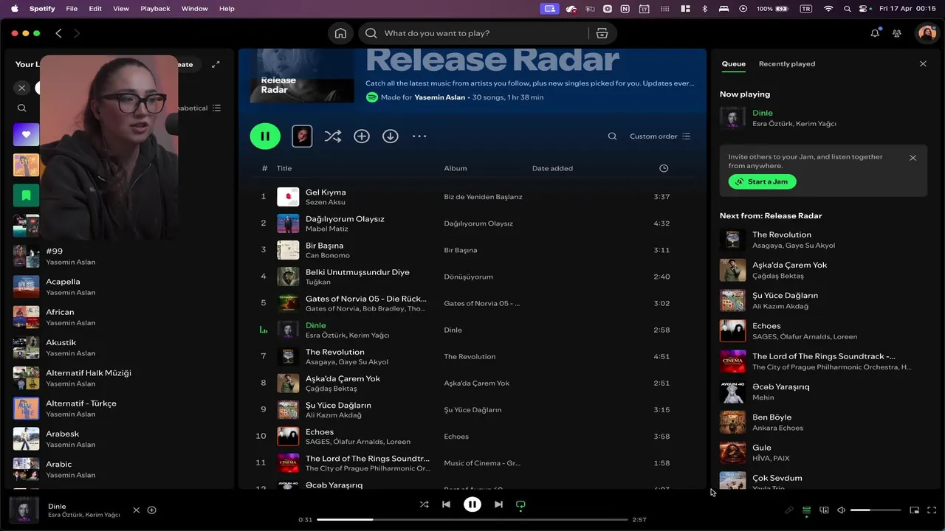Open the View menu
This screenshot has height=531, width=945.
[121, 9]
